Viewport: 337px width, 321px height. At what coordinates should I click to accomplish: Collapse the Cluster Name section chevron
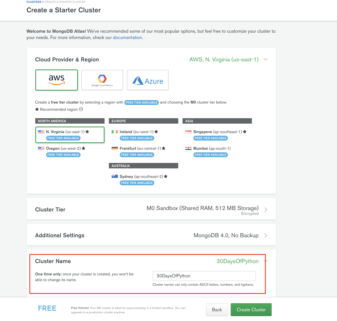click(x=266, y=261)
